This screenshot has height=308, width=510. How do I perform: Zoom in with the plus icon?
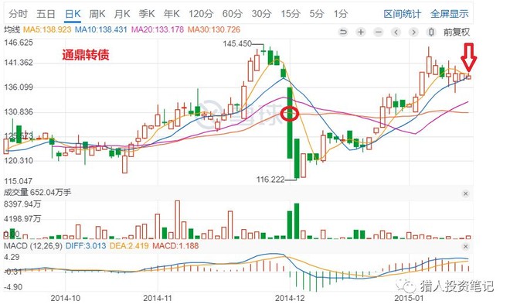pos(360,32)
